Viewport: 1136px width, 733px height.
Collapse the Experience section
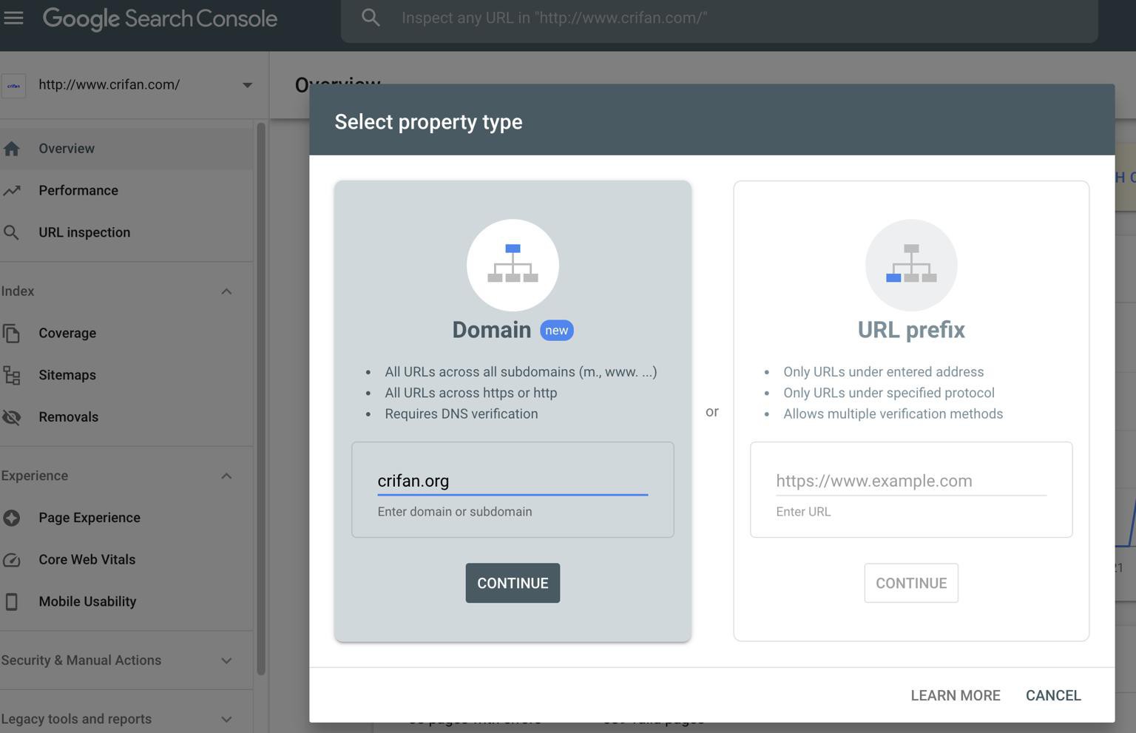[226, 476]
